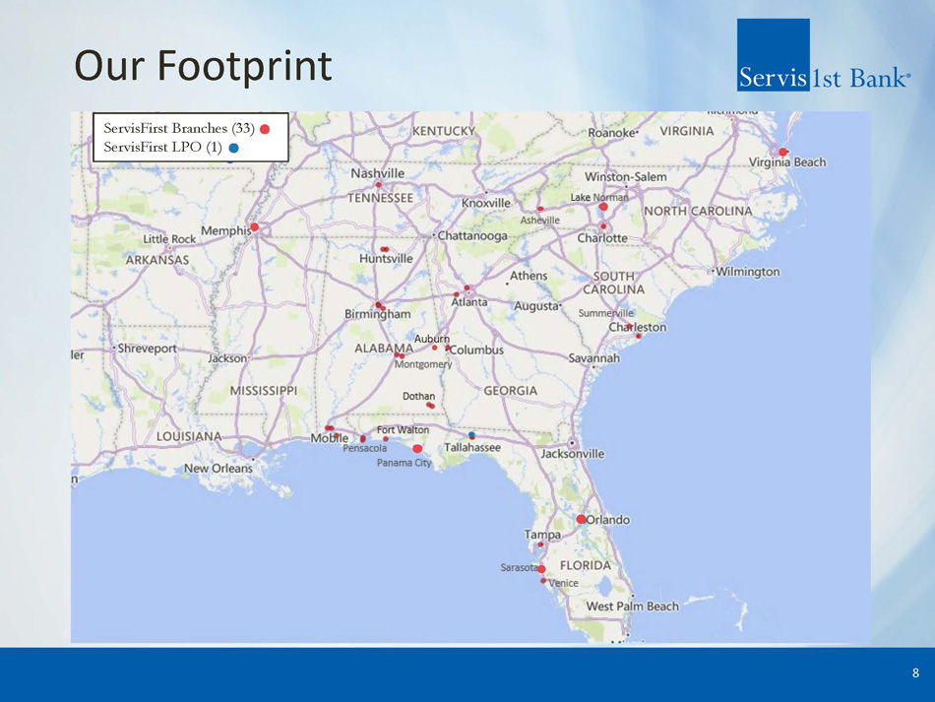This screenshot has width=935, height=702.
Task: Select the blue LPO marker near Tallahassee
Action: [471, 435]
